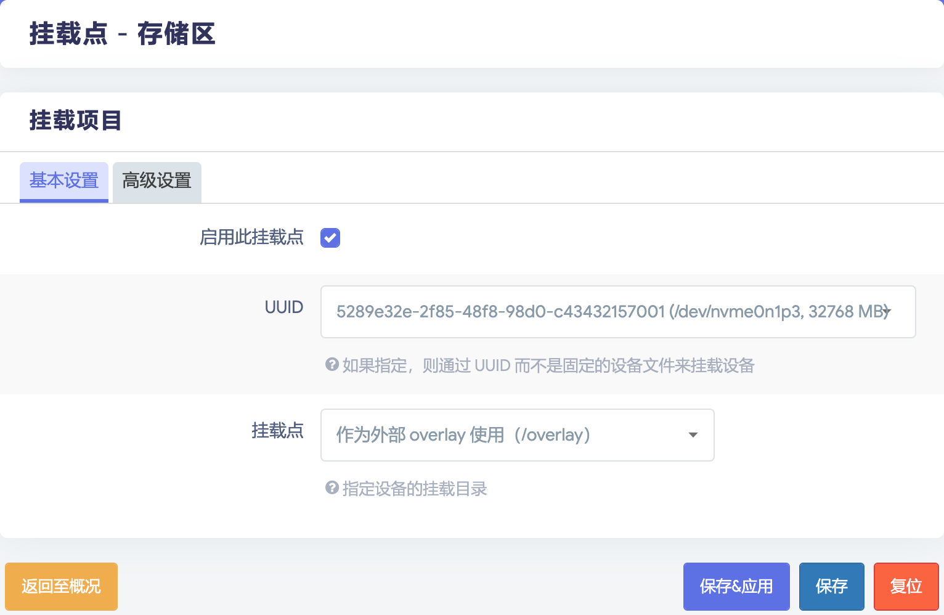The height and width of the screenshot is (615, 944).
Task: Click the page title 挂载点 - 存储区
Action: tap(122, 34)
